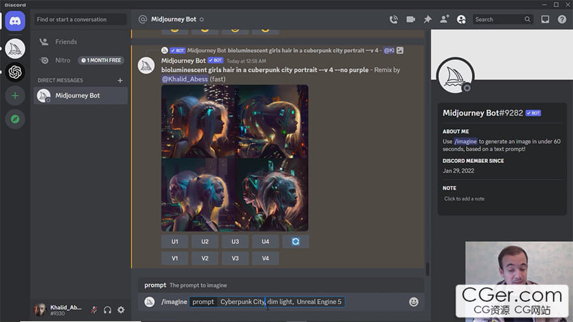Click V2 variation button
Viewport: 573px width, 322px height.
[x=205, y=258]
